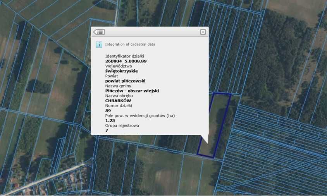The width and height of the screenshot is (327, 196).
Task: Click the 'Powiat' label
Action: tap(111, 76)
